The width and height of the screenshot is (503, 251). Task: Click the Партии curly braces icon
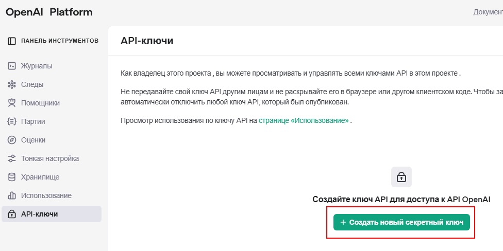click(11, 122)
